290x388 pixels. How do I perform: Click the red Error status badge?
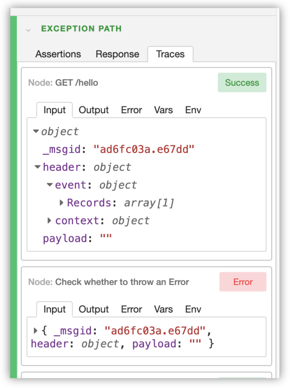pyautogui.click(x=243, y=282)
